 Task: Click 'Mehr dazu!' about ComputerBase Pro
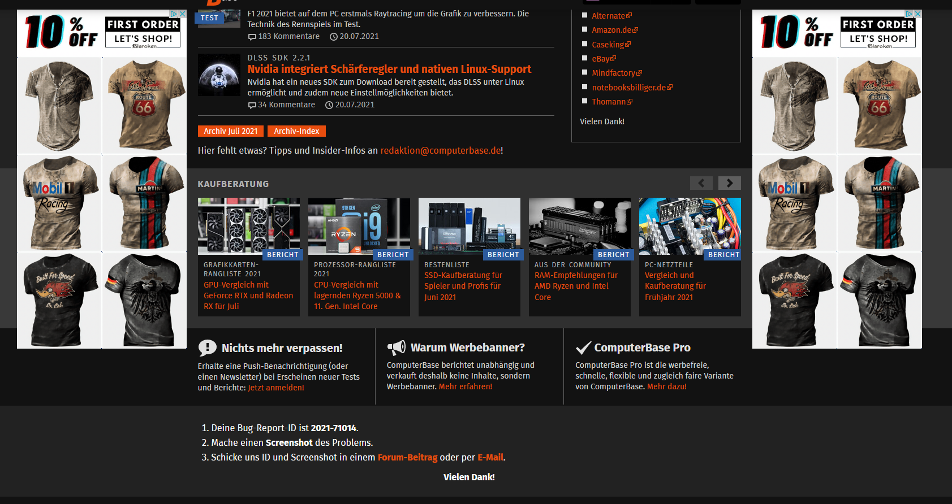click(667, 386)
